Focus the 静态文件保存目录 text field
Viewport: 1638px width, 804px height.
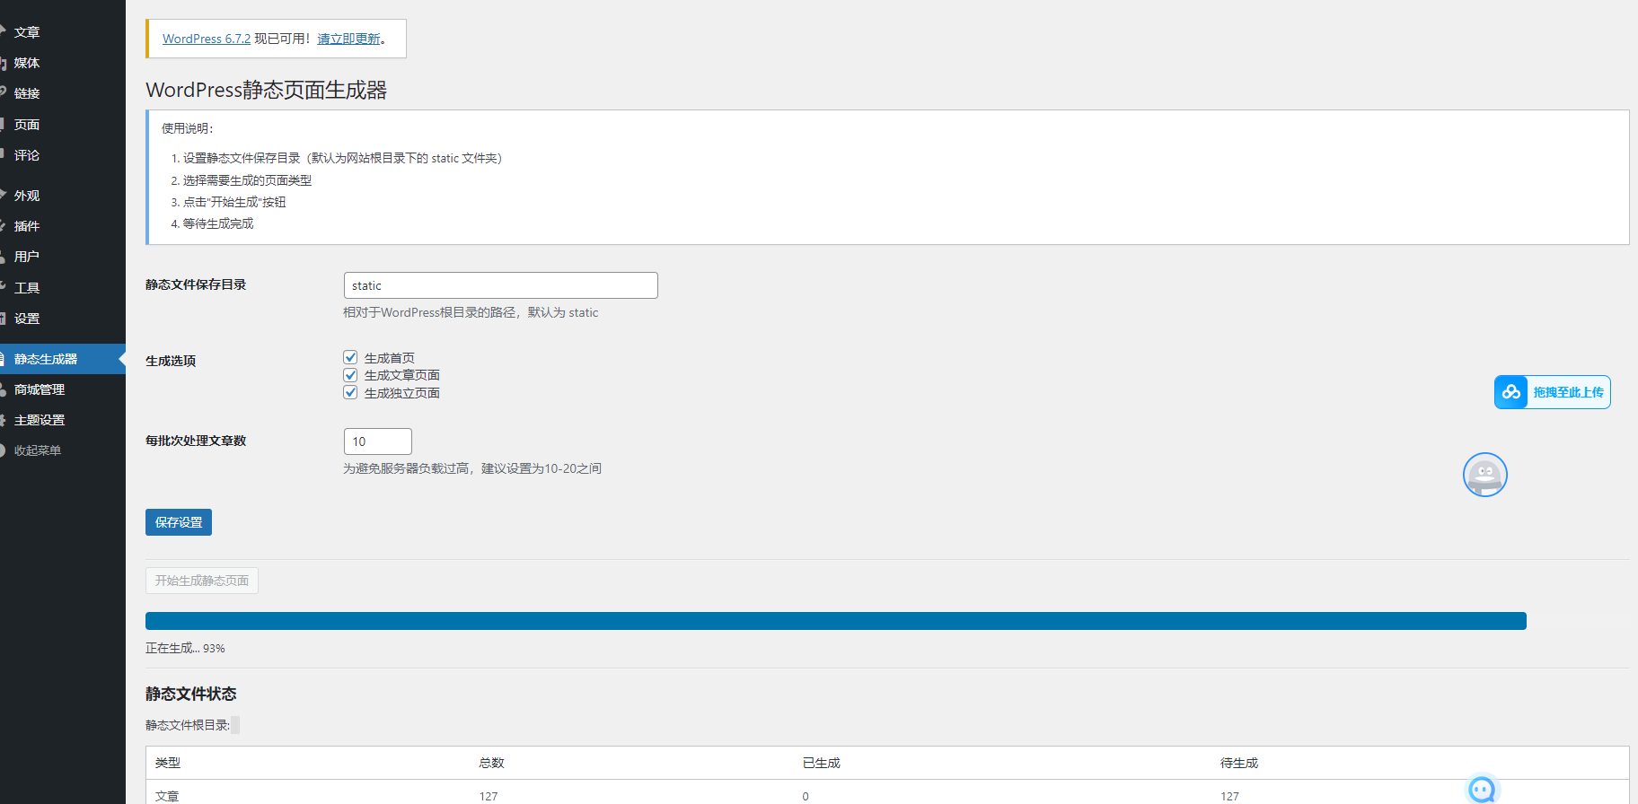tap(500, 285)
